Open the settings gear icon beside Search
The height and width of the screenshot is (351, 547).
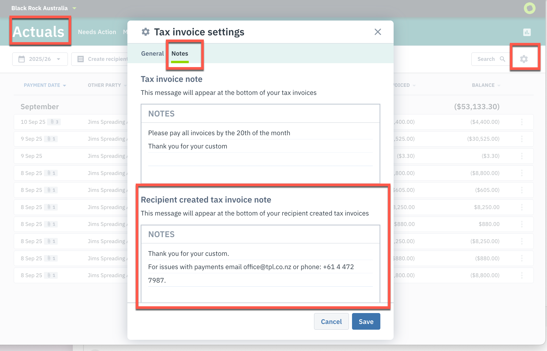coord(524,59)
